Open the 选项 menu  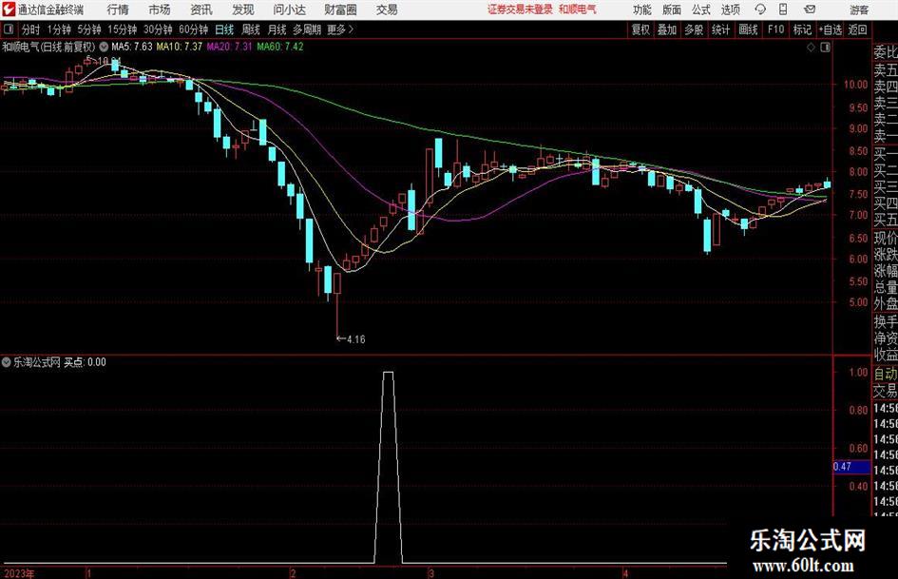[730, 10]
